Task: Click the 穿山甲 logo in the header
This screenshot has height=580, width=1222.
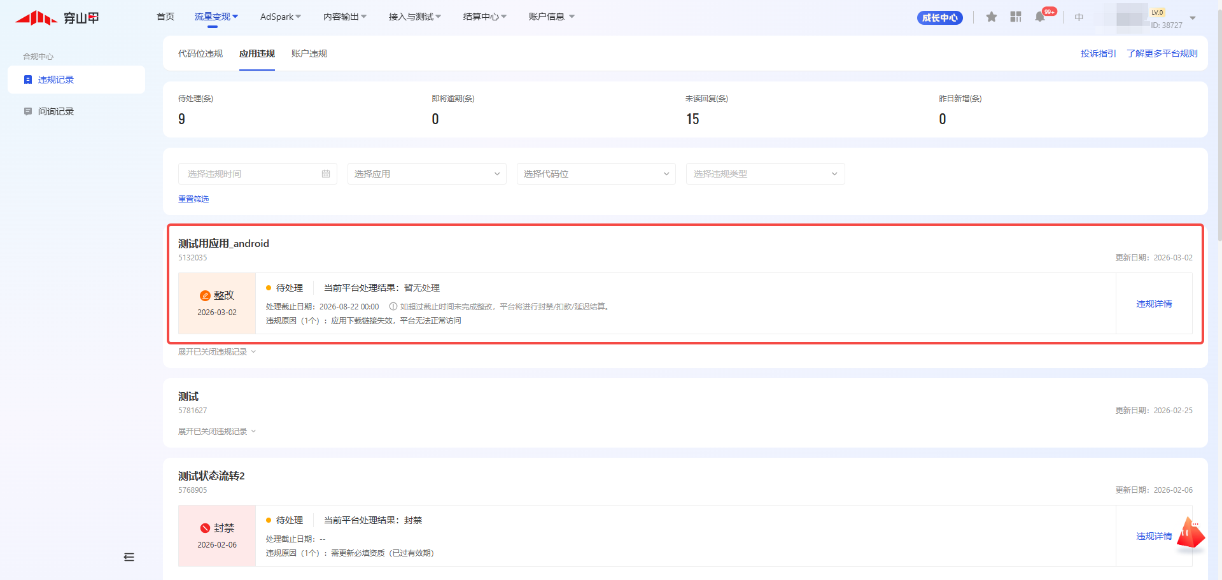Action: click(x=57, y=18)
